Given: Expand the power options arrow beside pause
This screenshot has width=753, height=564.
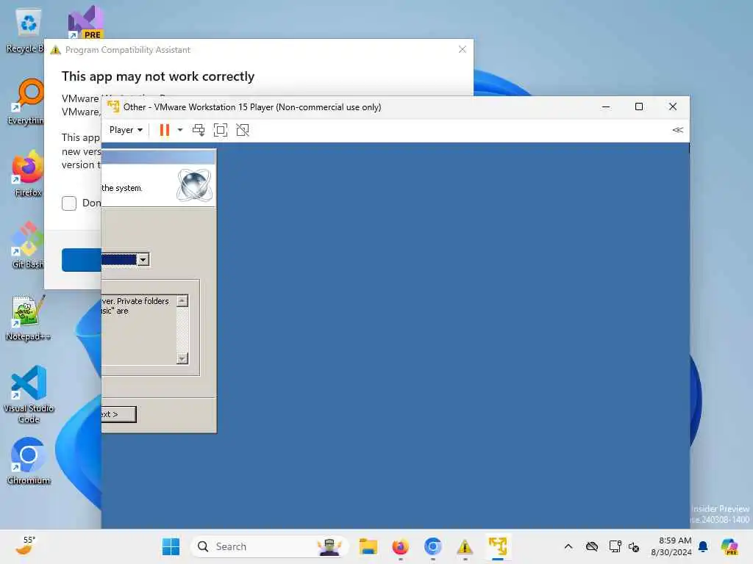Looking at the screenshot, I should (x=180, y=130).
